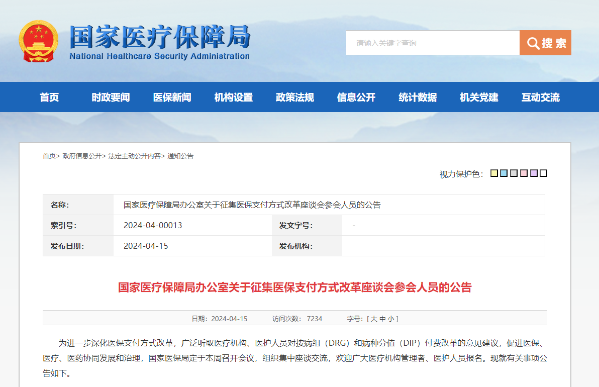
Task: Focus the keyword search input field
Action: [x=433, y=43]
